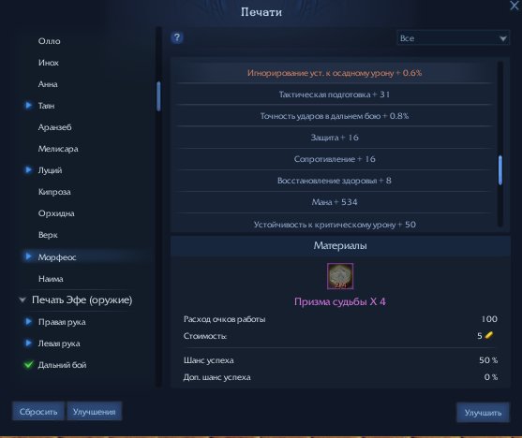Open the Все filter dropdown
This screenshot has width=522, height=438.
point(453,38)
